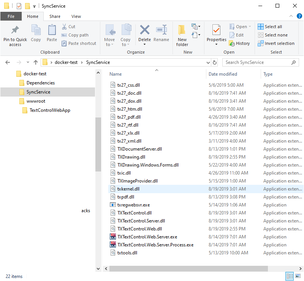Viewport: 304px width, 281px height.
Task: Open the Easy access dropdown
Action: pos(196,35)
